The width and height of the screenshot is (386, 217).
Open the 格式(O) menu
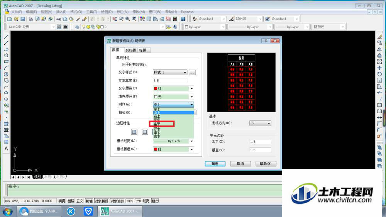76,12
